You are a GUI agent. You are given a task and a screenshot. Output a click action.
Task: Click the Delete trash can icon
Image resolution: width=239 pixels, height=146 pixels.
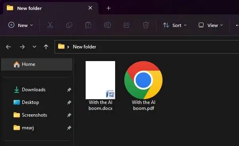tap(146, 25)
